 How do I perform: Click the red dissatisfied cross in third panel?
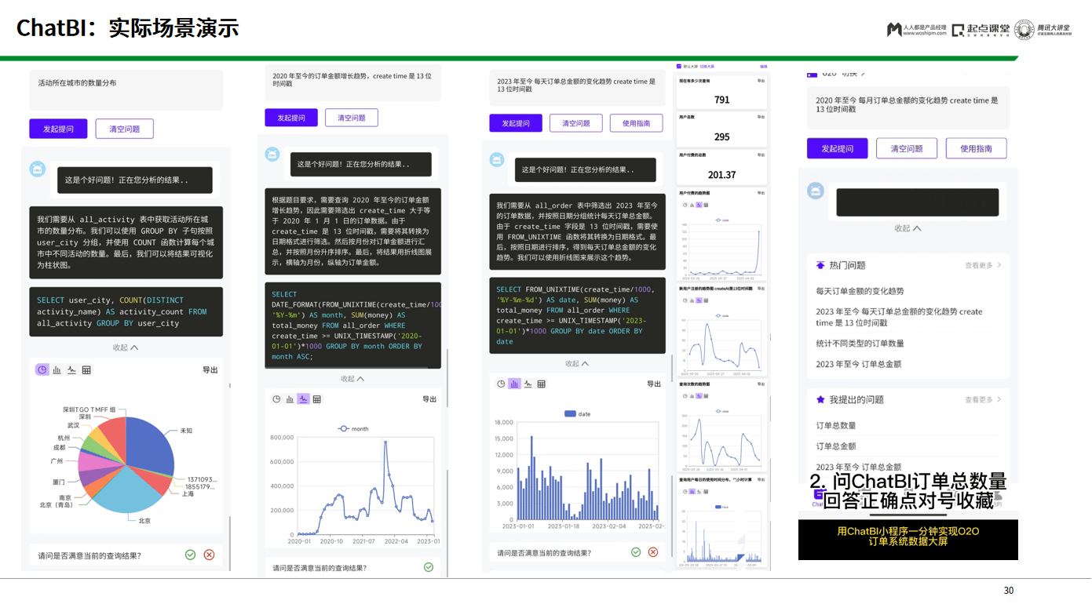point(652,551)
